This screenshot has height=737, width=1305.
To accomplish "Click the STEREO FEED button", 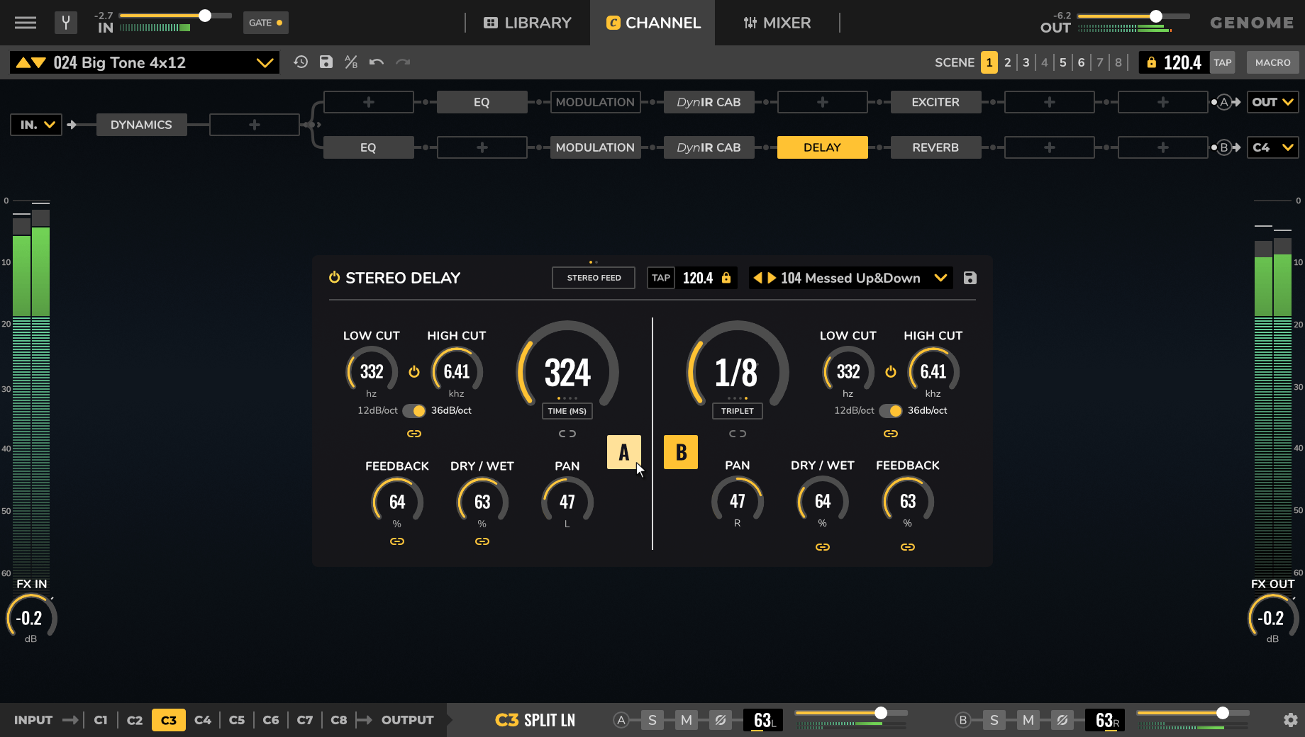I will (593, 277).
